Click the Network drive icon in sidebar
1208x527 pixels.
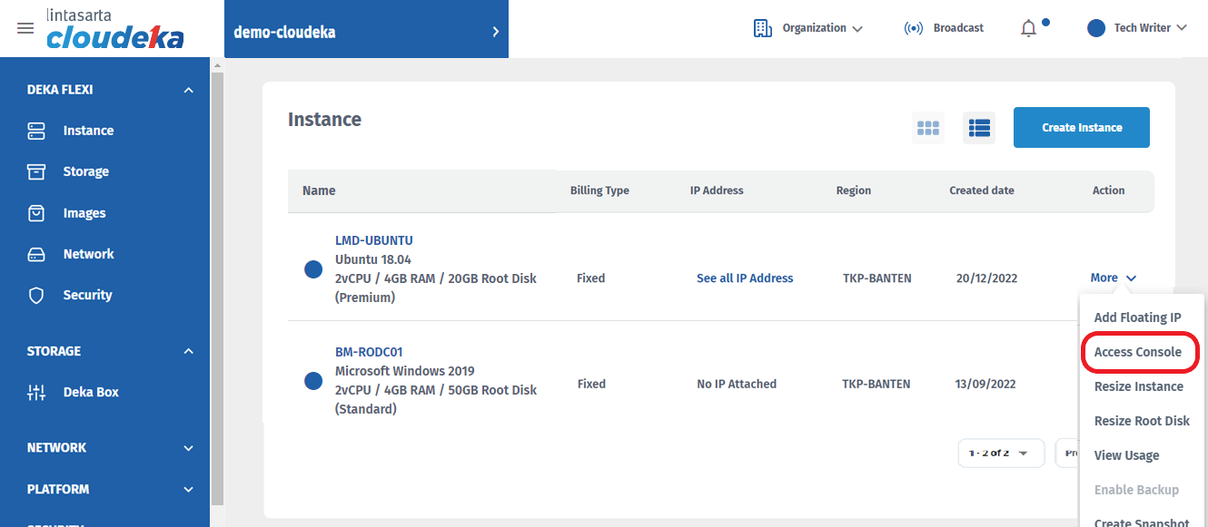(36, 254)
